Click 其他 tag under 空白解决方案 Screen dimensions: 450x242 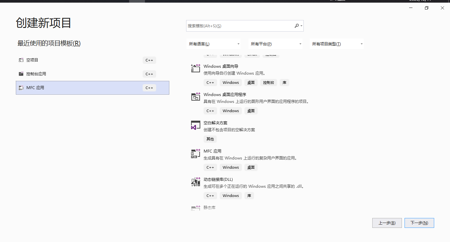pos(210,139)
